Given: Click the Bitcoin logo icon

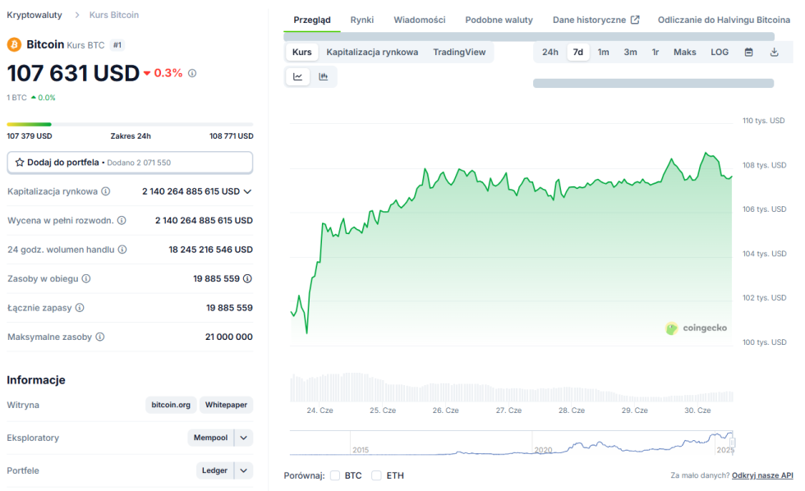Looking at the screenshot, I should pyautogui.click(x=14, y=44).
